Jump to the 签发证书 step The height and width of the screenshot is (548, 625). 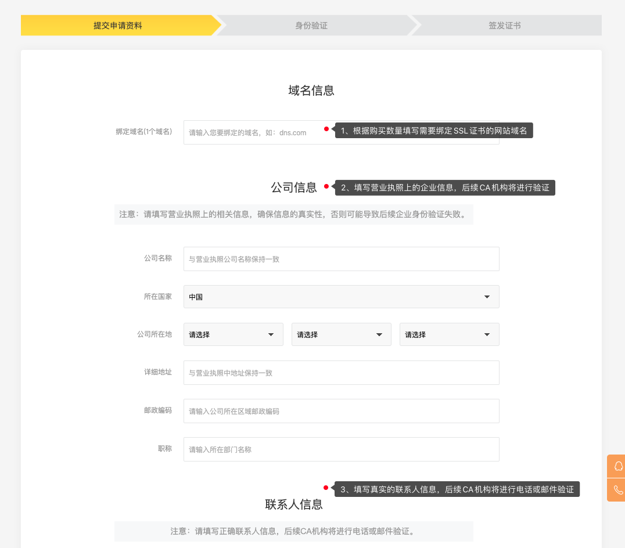[x=504, y=26]
